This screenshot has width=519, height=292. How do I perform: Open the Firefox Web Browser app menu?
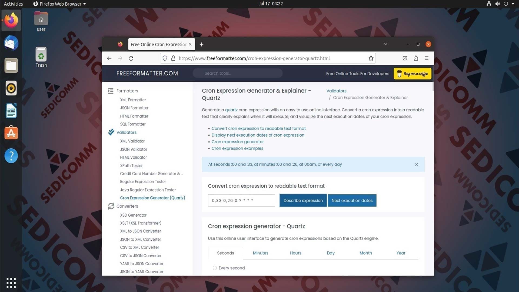[x=59, y=4]
